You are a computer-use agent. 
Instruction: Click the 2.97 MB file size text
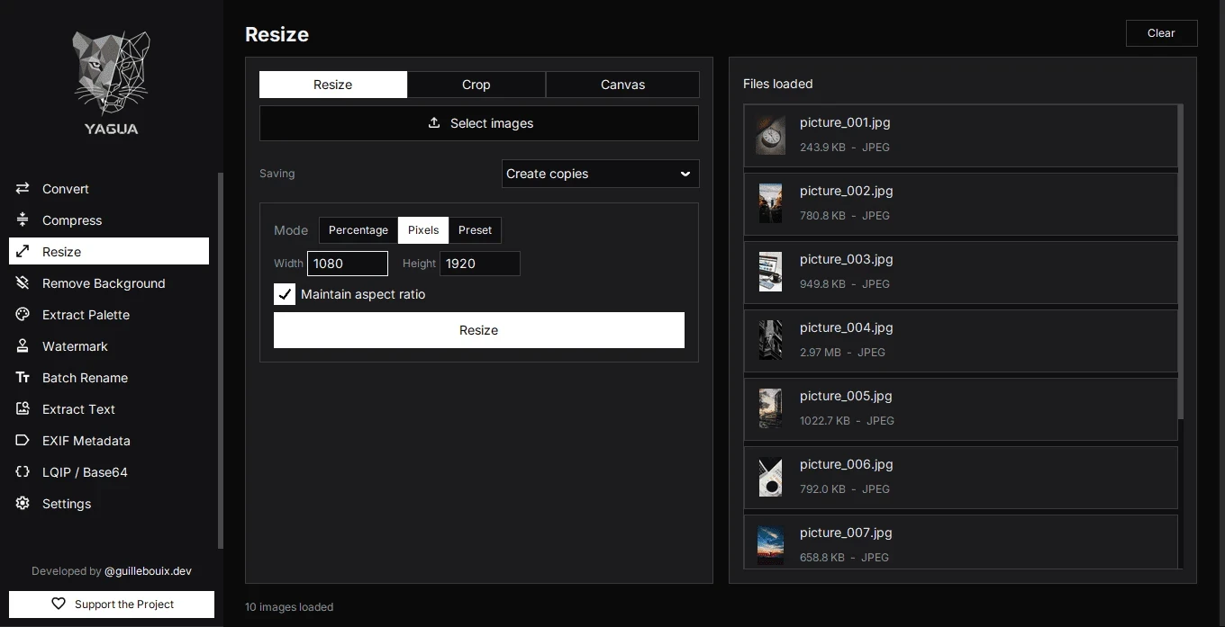tap(821, 353)
